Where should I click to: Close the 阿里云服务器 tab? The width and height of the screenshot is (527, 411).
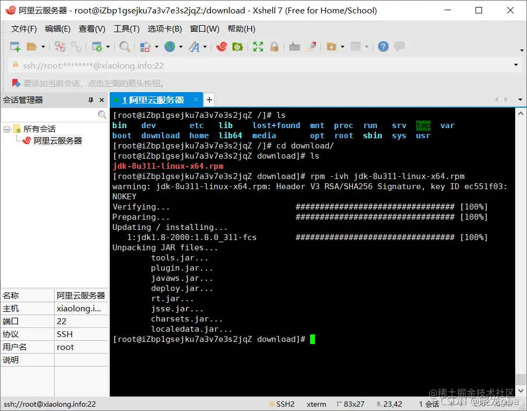(x=195, y=100)
